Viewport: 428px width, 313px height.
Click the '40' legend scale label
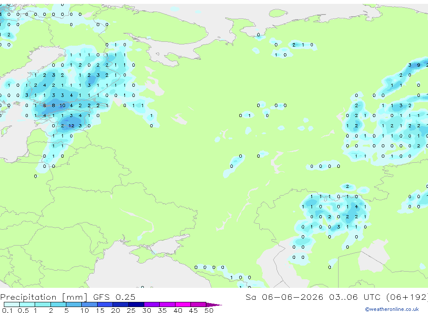pyautogui.click(x=178, y=310)
